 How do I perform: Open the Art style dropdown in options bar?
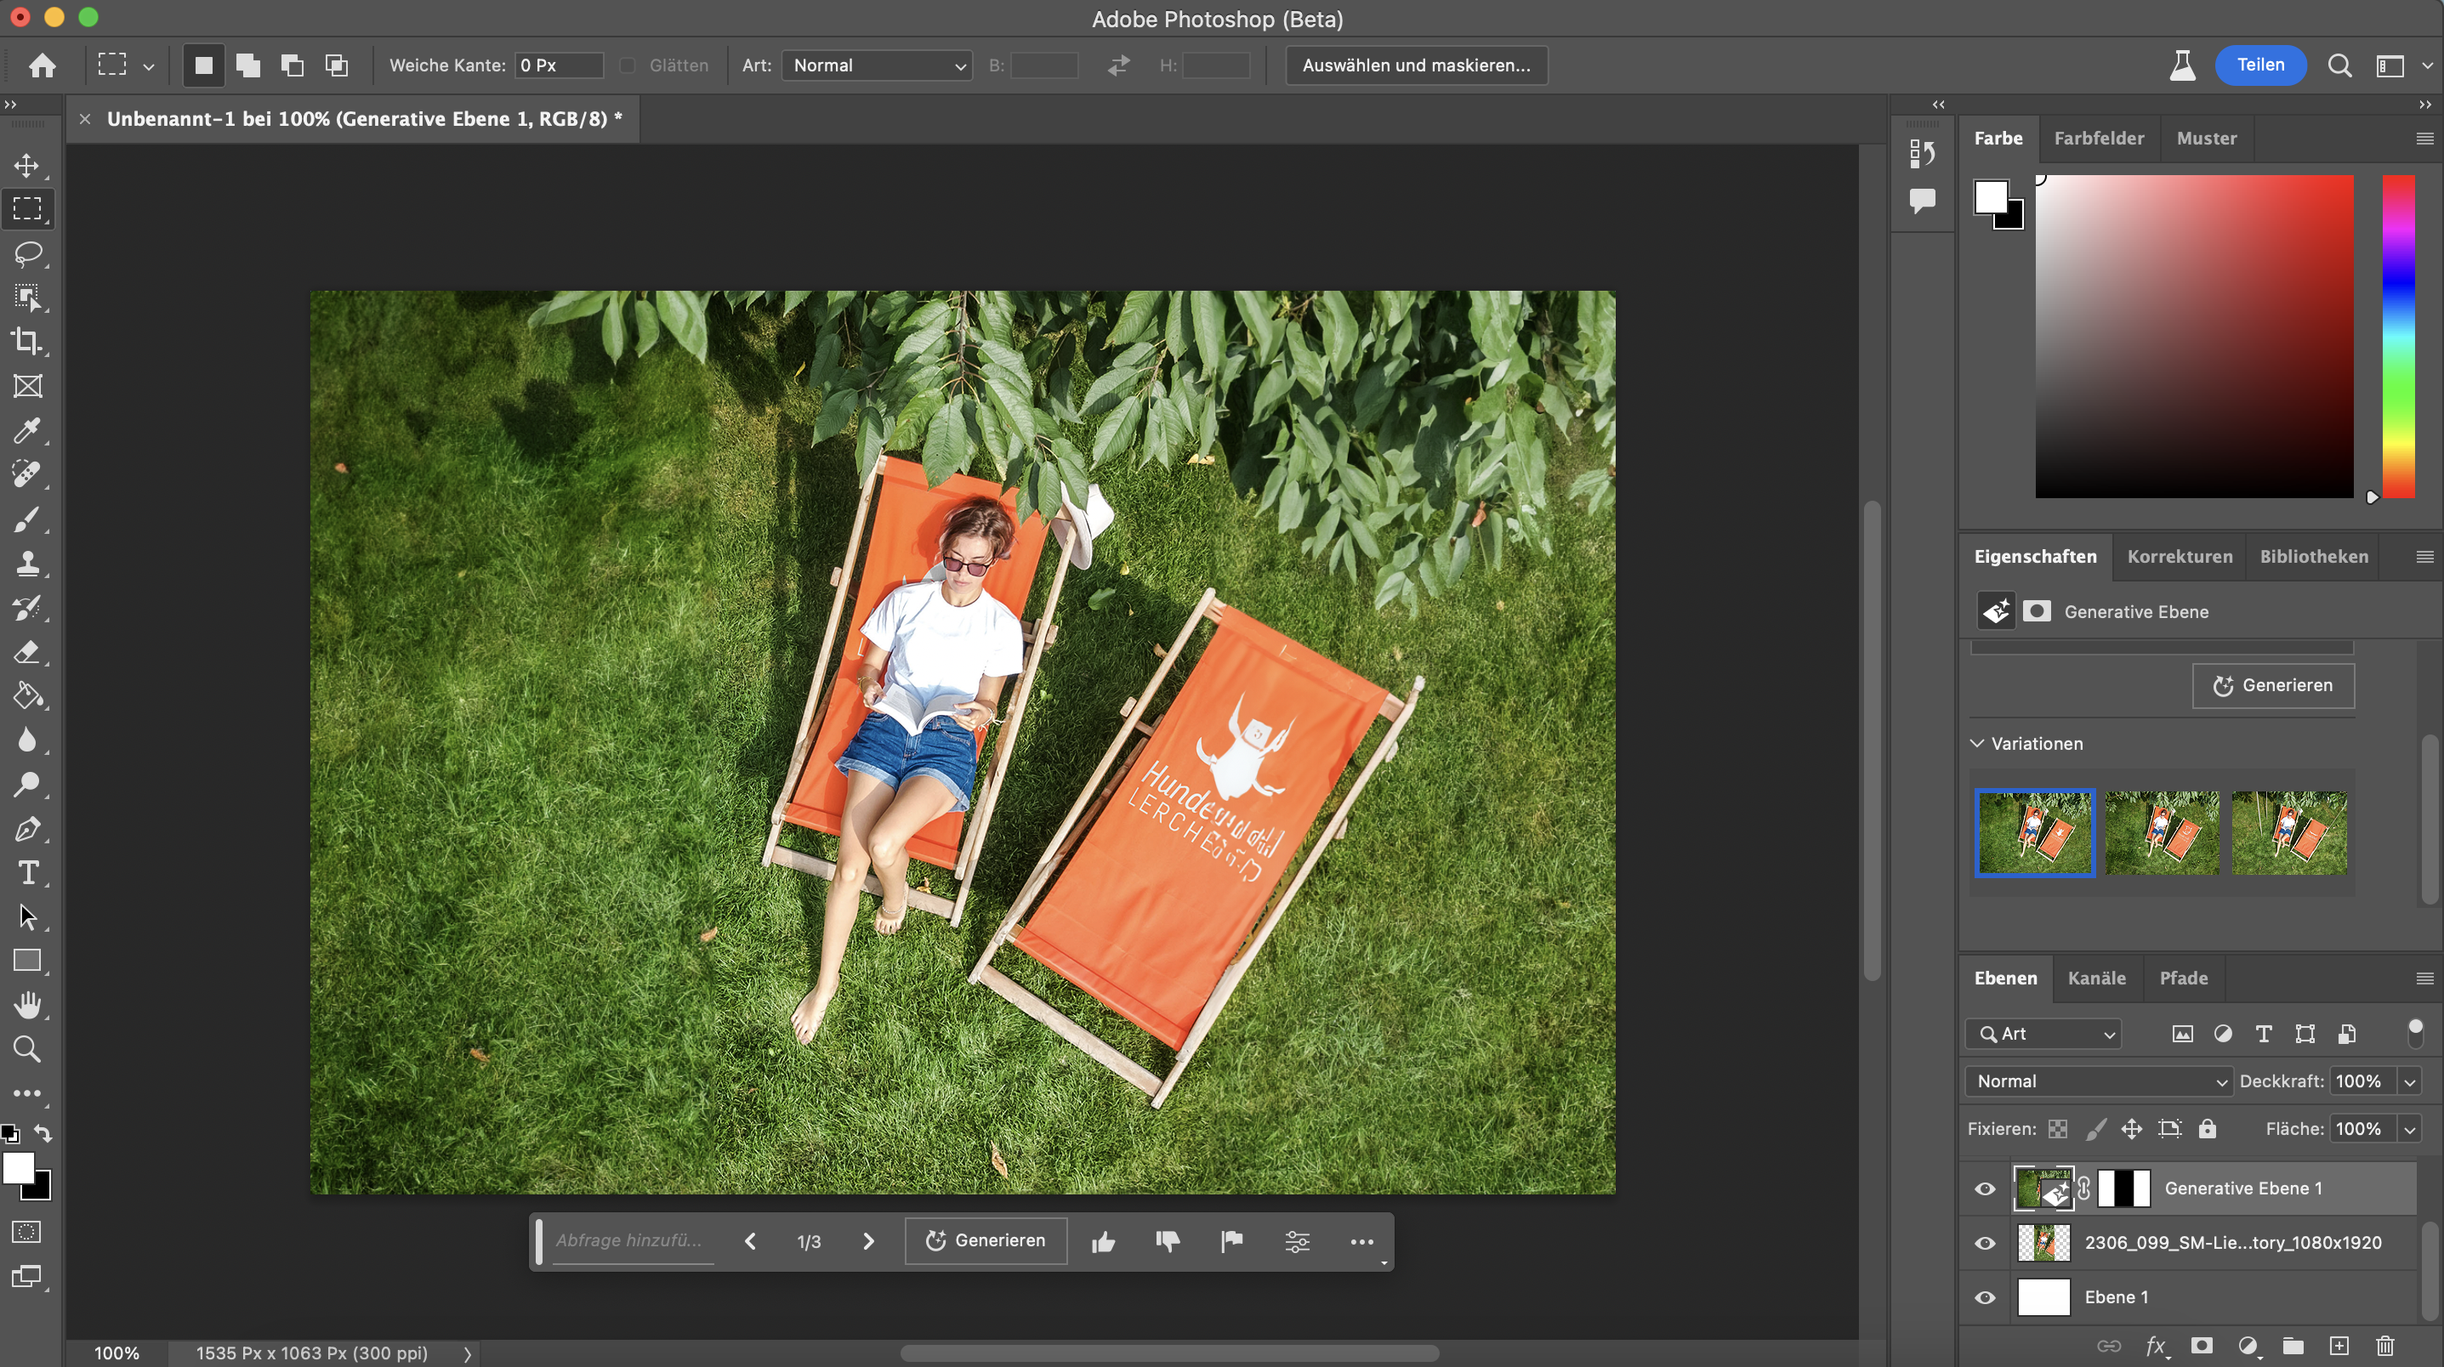point(877,65)
